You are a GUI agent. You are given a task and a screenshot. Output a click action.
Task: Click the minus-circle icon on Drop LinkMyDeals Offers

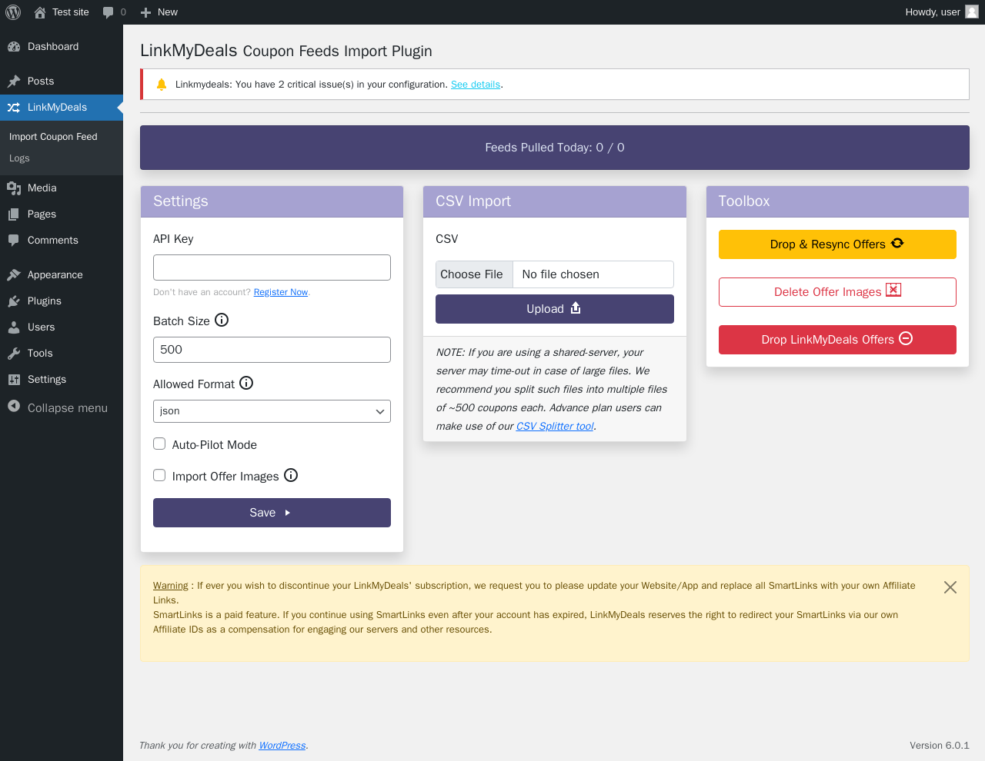click(x=906, y=338)
